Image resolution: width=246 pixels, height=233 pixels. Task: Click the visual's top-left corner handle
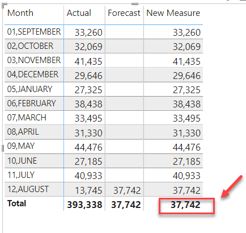[4, 6]
